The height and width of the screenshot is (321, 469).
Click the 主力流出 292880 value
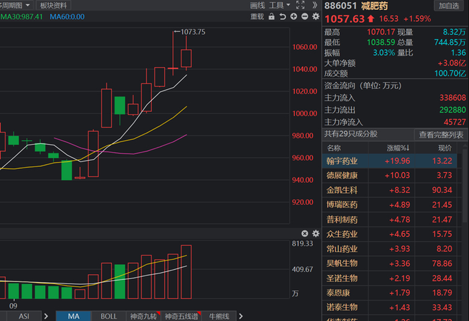452,110
